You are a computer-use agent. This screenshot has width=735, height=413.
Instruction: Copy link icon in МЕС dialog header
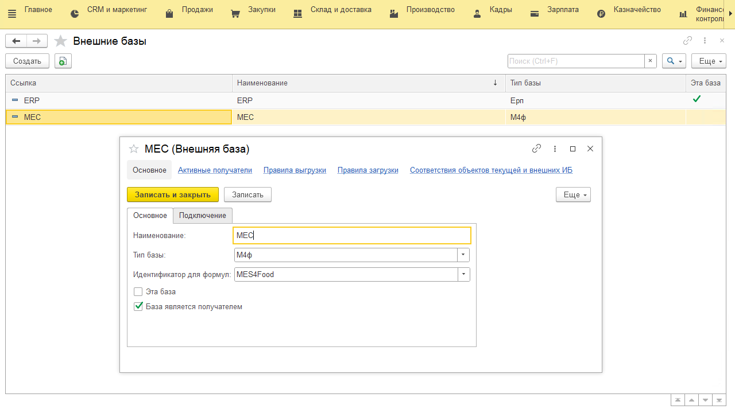[536, 149]
